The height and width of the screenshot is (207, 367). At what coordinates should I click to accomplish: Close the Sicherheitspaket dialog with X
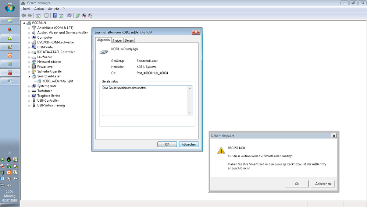(x=334, y=136)
